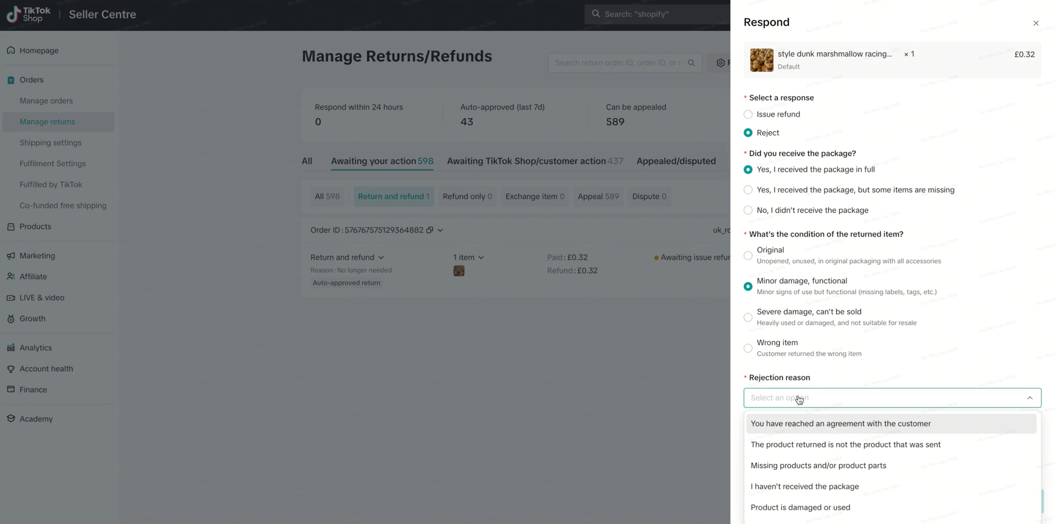This screenshot has width=1056, height=524.
Task: Click the Analytics chart icon
Action: (11, 348)
